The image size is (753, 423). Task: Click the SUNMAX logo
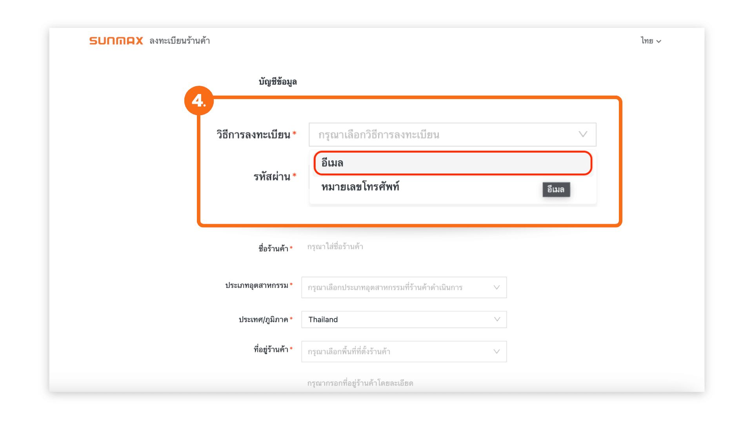[x=116, y=41]
